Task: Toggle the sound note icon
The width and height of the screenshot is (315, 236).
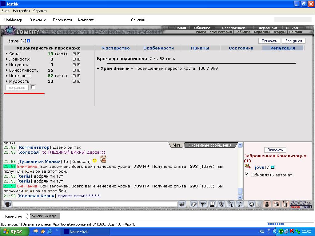Action: pyautogui.click(x=240, y=204)
